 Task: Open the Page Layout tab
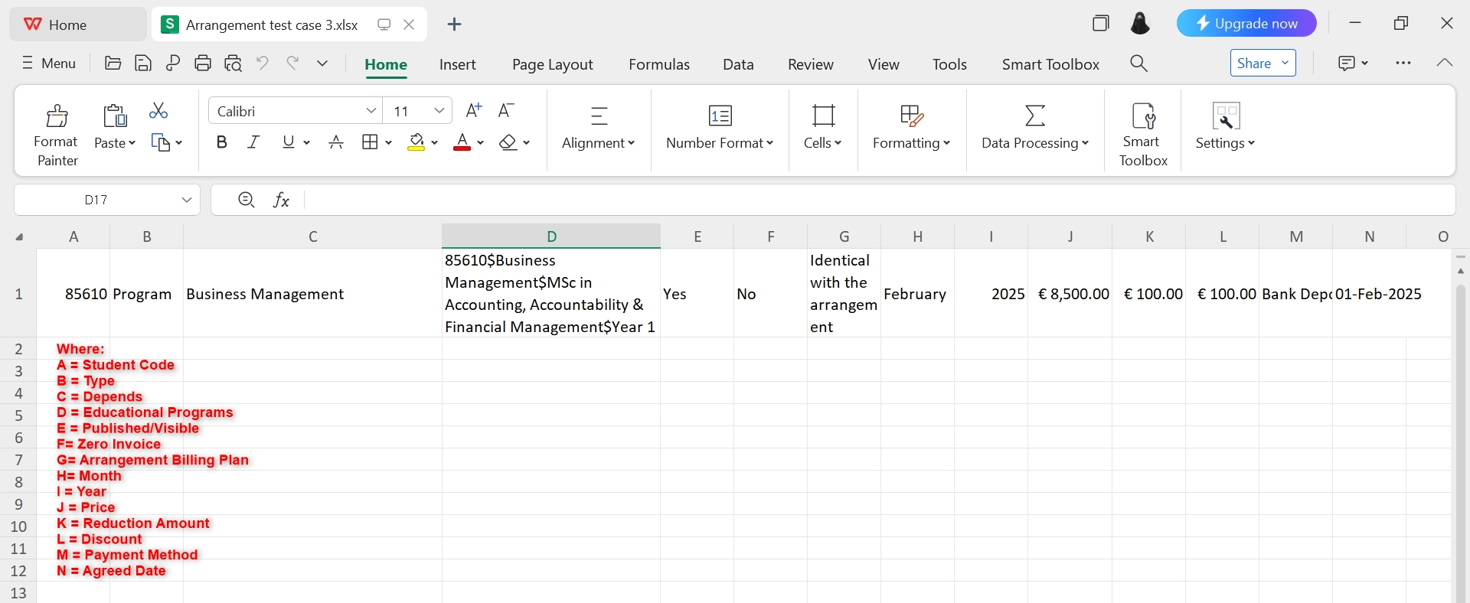tap(552, 64)
